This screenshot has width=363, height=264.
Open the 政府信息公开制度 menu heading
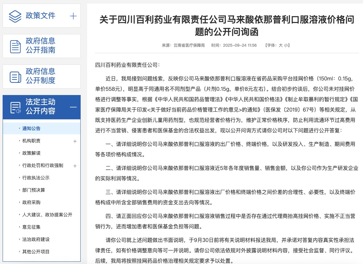pyautogui.click(x=41, y=76)
